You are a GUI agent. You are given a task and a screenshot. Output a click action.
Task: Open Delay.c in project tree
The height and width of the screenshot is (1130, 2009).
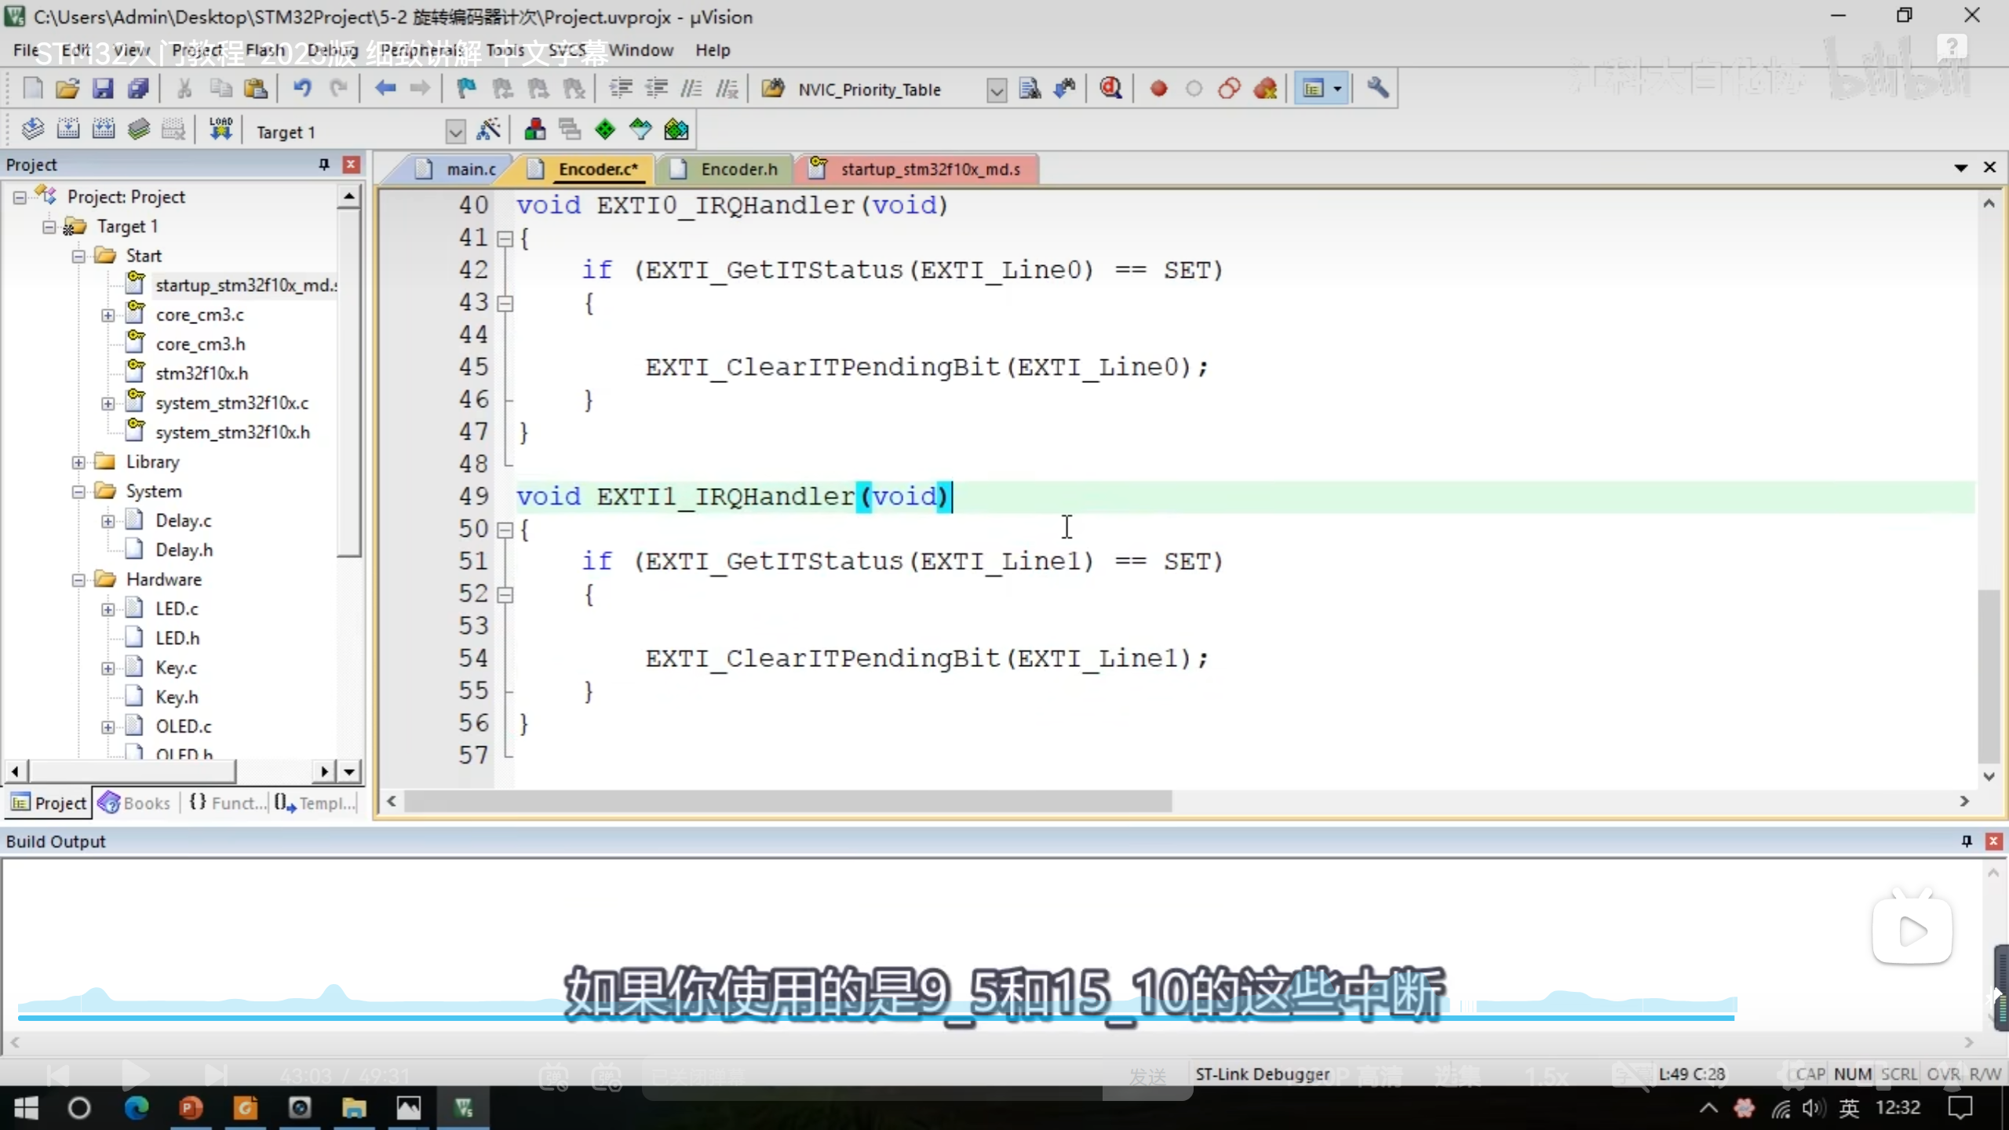point(183,520)
